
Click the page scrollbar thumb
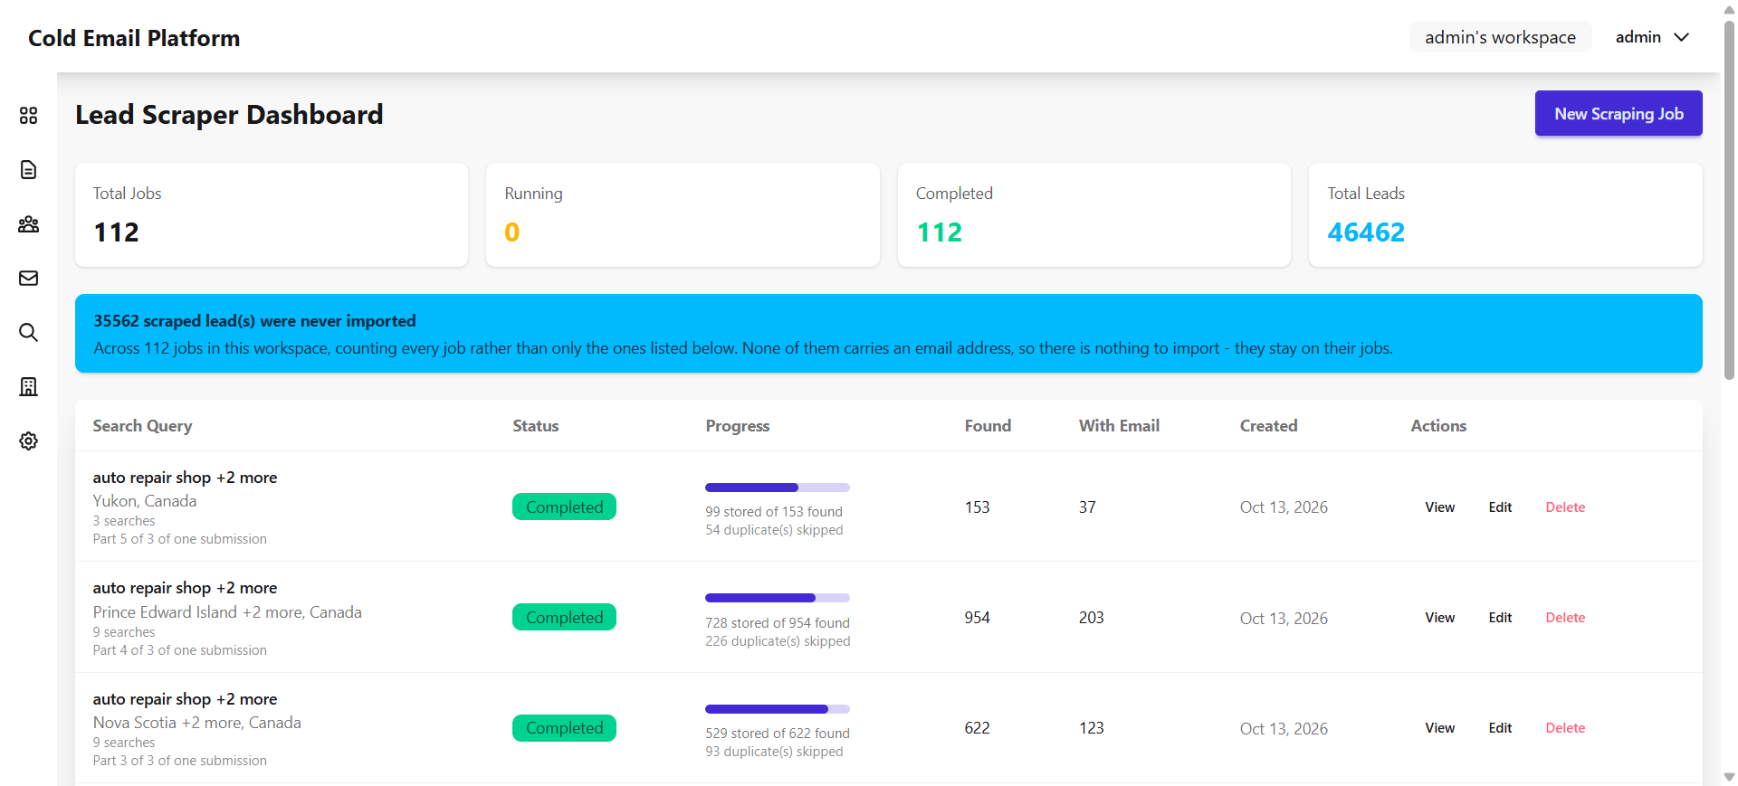pos(1729,199)
